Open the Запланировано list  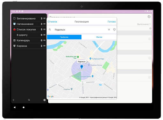coord(29,18)
